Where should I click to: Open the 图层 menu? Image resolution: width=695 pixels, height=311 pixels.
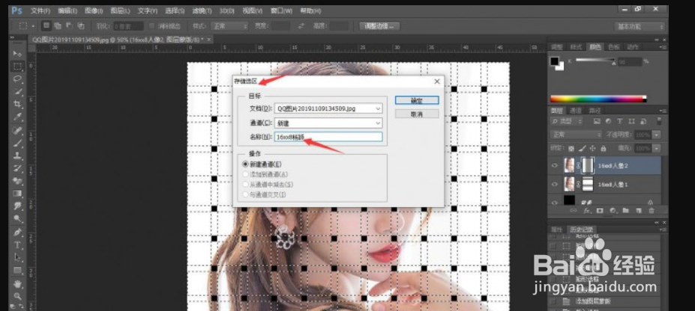pos(120,10)
